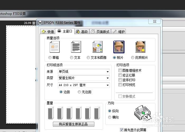
Task: Set orientation to 纵向 portrait
Action: coord(110,111)
